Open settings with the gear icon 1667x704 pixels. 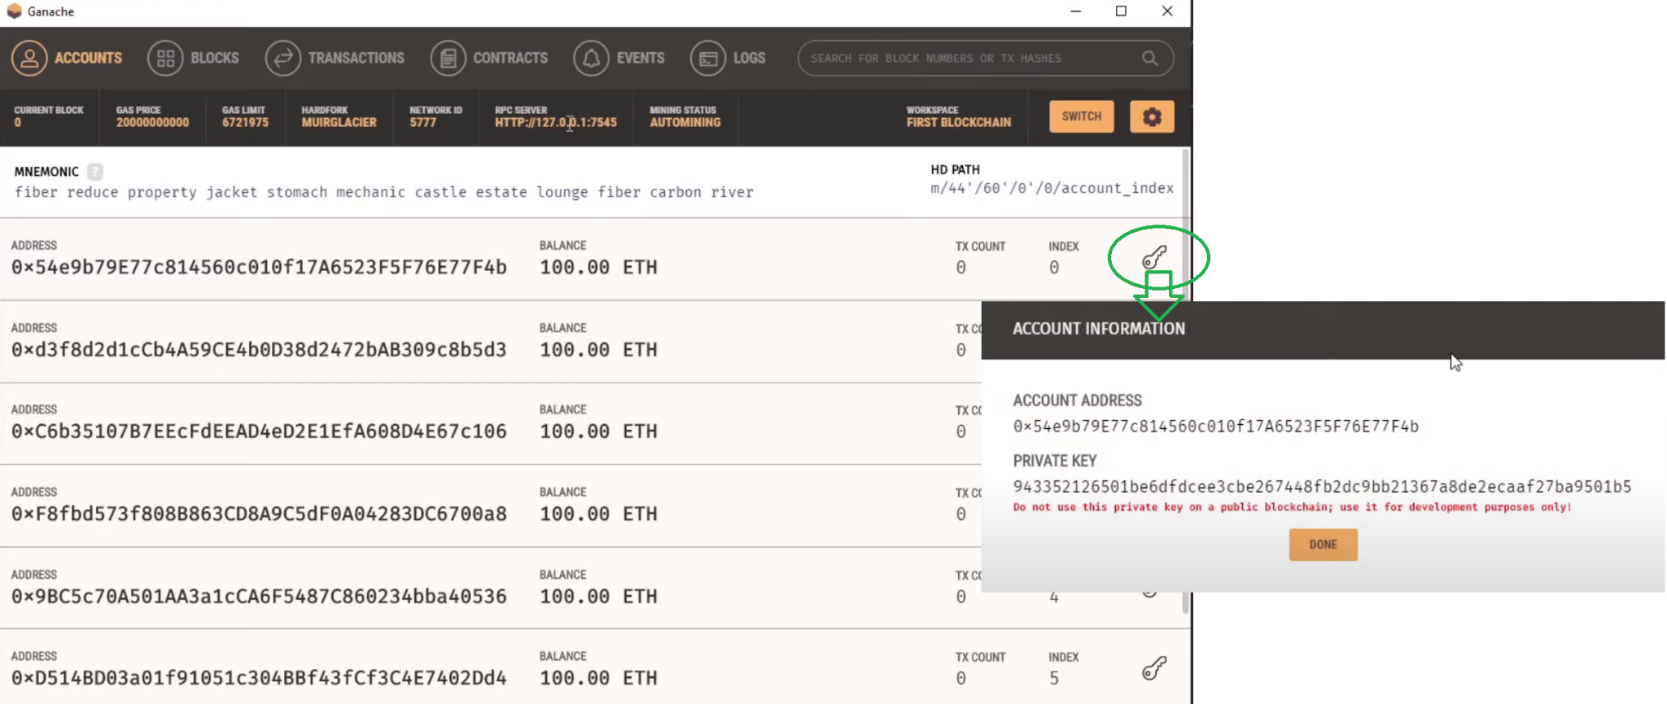1152,117
